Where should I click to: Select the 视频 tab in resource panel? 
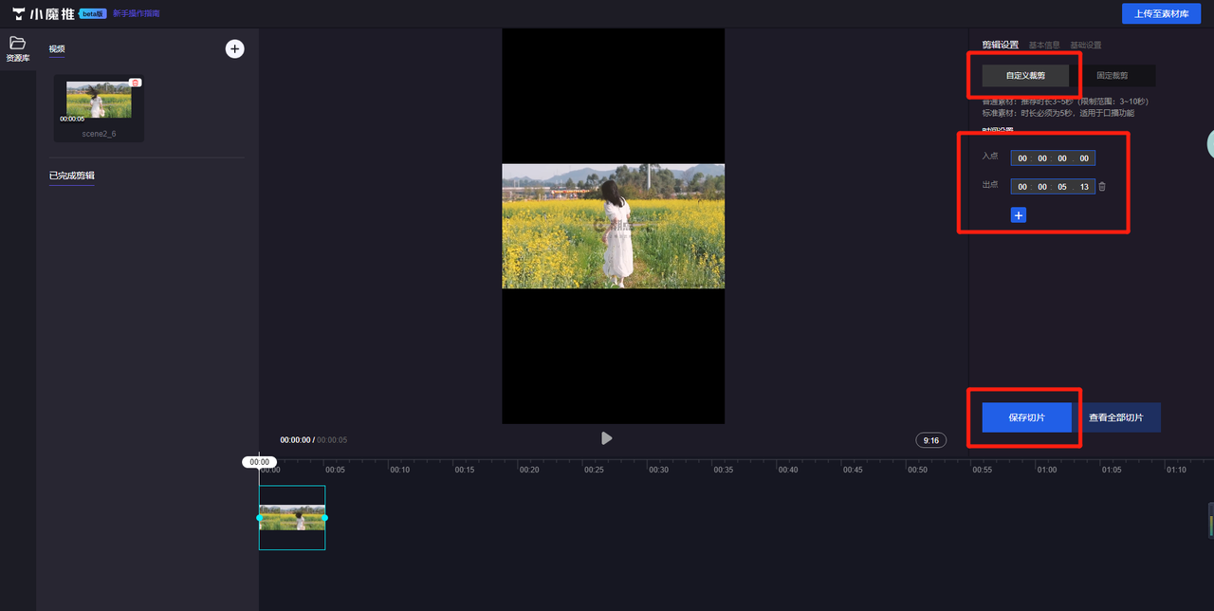click(57, 48)
